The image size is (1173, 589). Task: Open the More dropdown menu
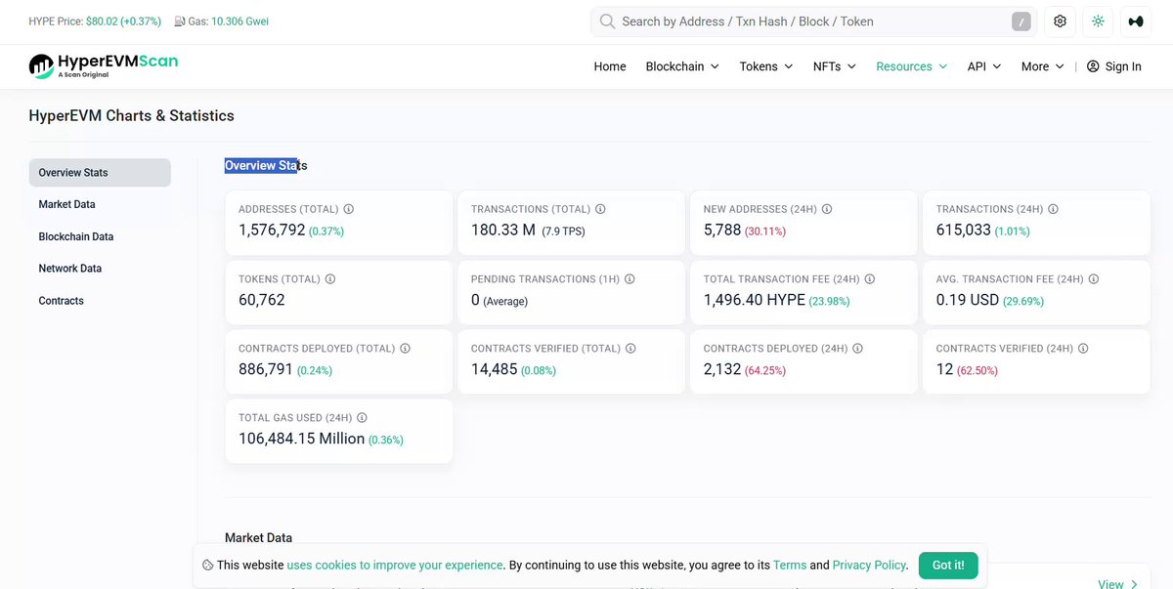click(1042, 66)
